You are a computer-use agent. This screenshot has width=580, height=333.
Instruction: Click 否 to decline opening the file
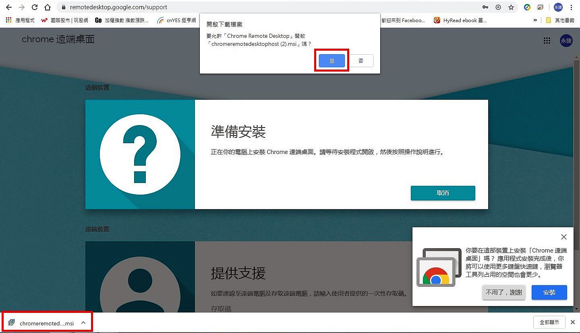361,61
